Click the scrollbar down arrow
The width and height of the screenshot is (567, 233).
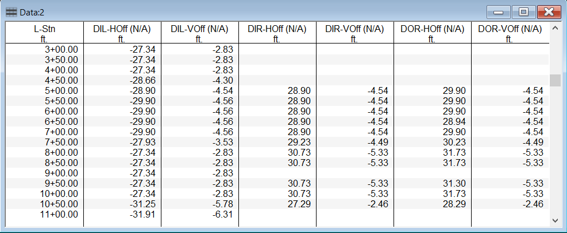pyautogui.click(x=555, y=220)
